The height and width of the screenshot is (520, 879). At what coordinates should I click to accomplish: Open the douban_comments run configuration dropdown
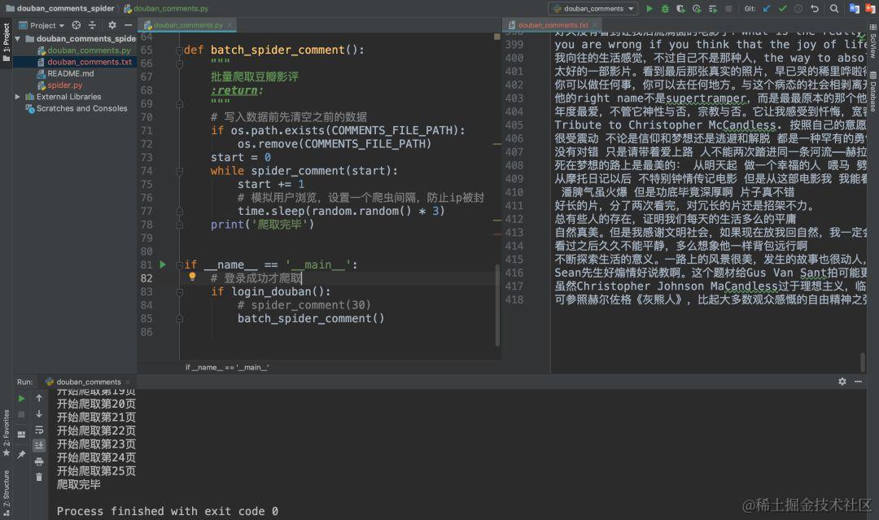coord(593,8)
